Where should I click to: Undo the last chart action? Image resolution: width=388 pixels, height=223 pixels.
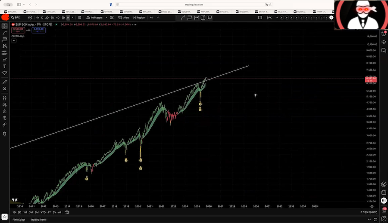tap(151, 18)
